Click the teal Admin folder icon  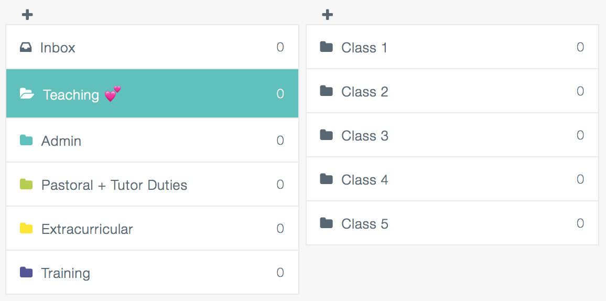pos(26,140)
